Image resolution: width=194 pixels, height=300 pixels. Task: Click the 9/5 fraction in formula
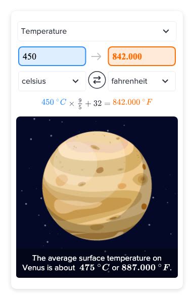tap(80, 103)
